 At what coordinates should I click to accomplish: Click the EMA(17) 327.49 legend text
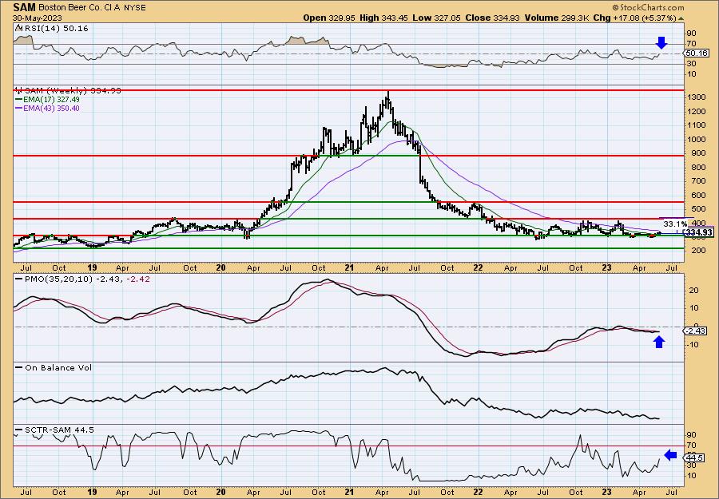click(x=51, y=100)
